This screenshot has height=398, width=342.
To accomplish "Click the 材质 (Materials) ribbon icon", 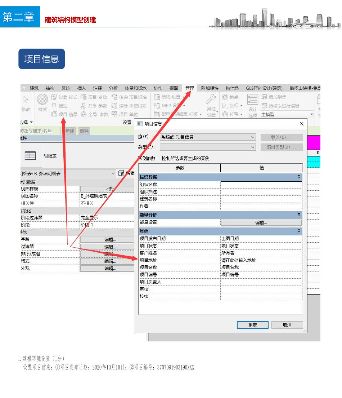I will 42,102.
